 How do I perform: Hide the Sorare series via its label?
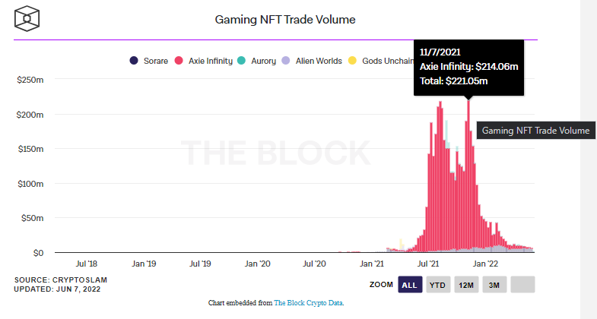[155, 61]
